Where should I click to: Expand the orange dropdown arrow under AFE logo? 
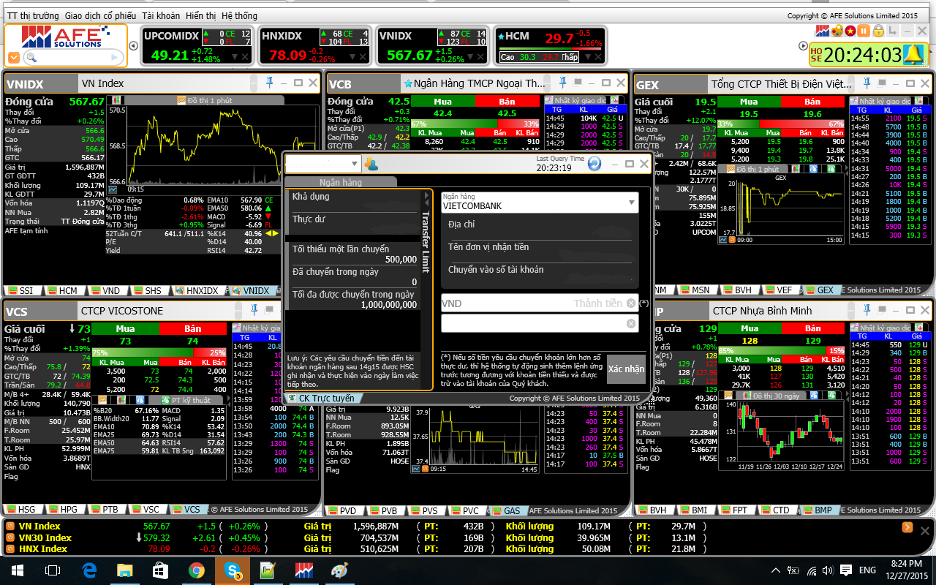point(14,57)
